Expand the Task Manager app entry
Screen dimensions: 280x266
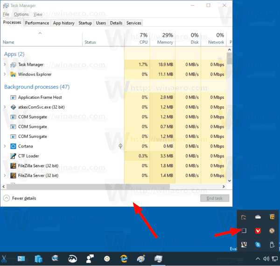pyautogui.click(x=5, y=65)
